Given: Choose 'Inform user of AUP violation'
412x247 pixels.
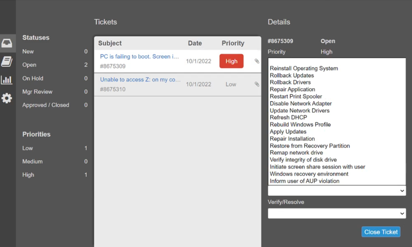Looking at the screenshot, I should (337, 181).
